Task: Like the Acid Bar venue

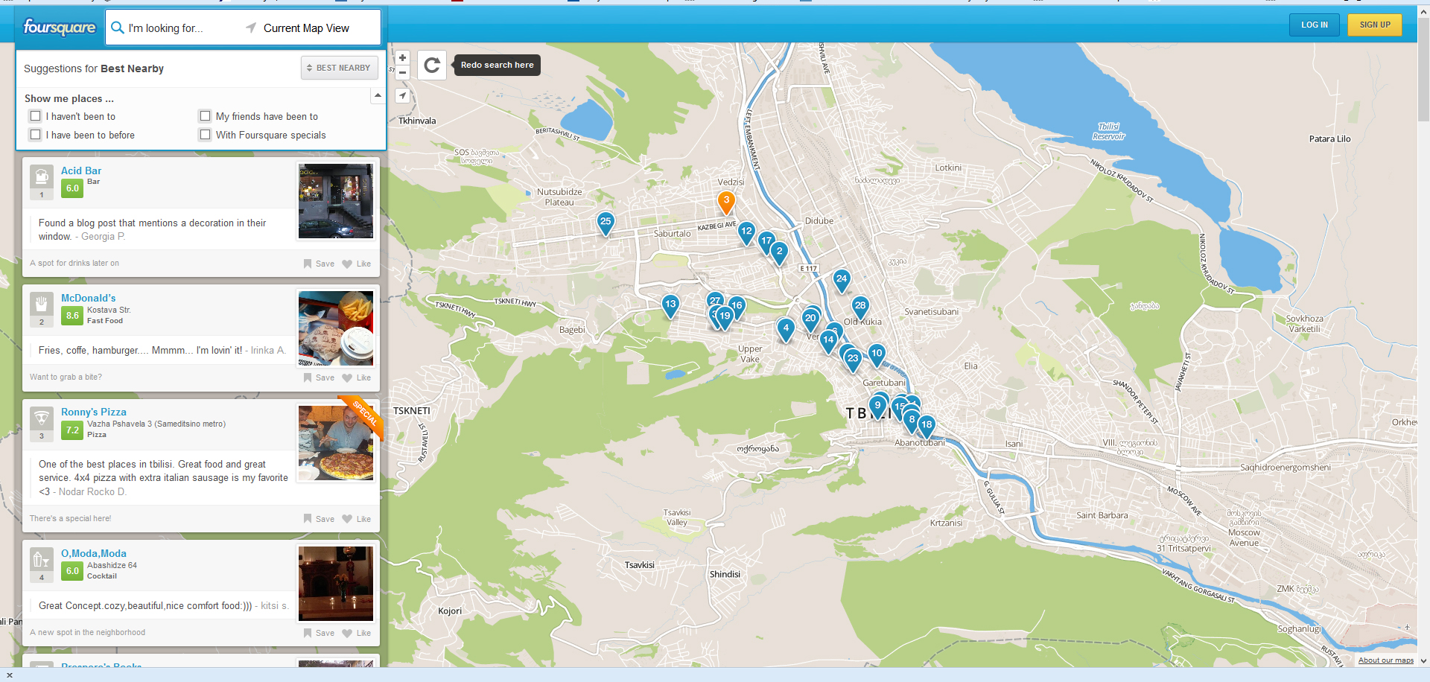Action: [x=356, y=264]
